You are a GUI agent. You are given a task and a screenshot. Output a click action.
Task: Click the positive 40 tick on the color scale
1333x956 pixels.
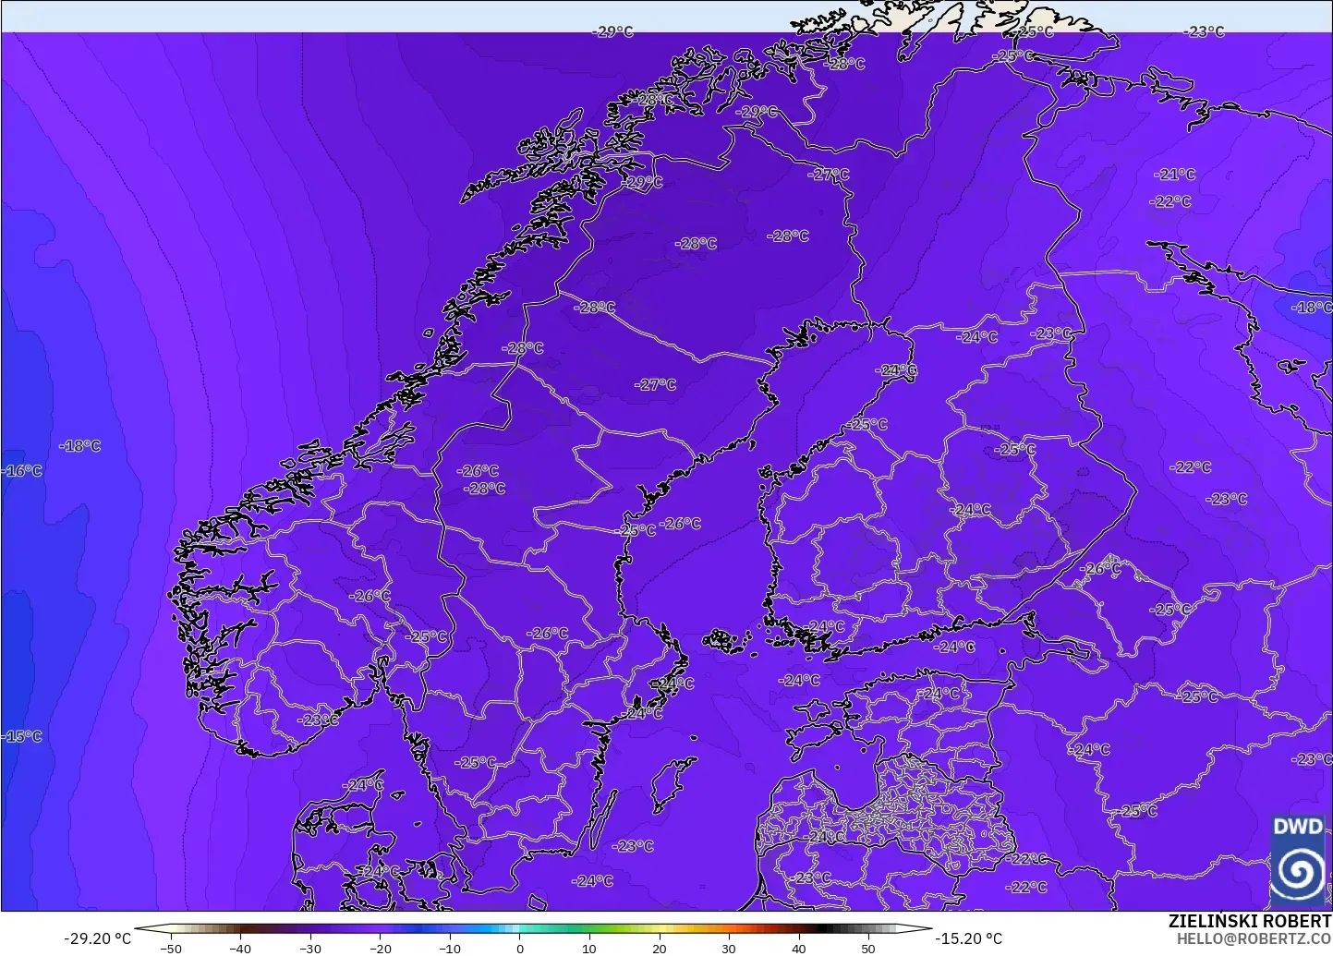point(798,948)
